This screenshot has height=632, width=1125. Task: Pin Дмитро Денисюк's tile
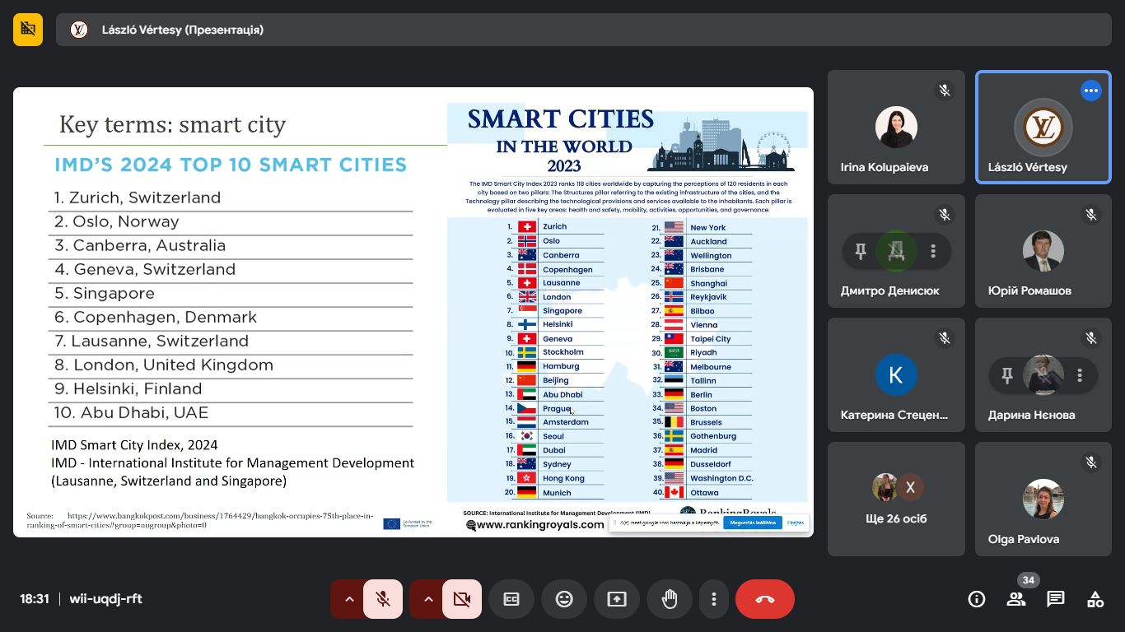pos(861,251)
